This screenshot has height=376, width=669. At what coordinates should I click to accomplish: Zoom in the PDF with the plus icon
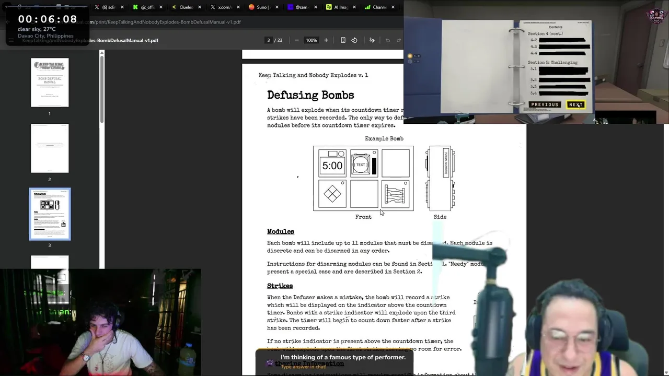pos(326,40)
